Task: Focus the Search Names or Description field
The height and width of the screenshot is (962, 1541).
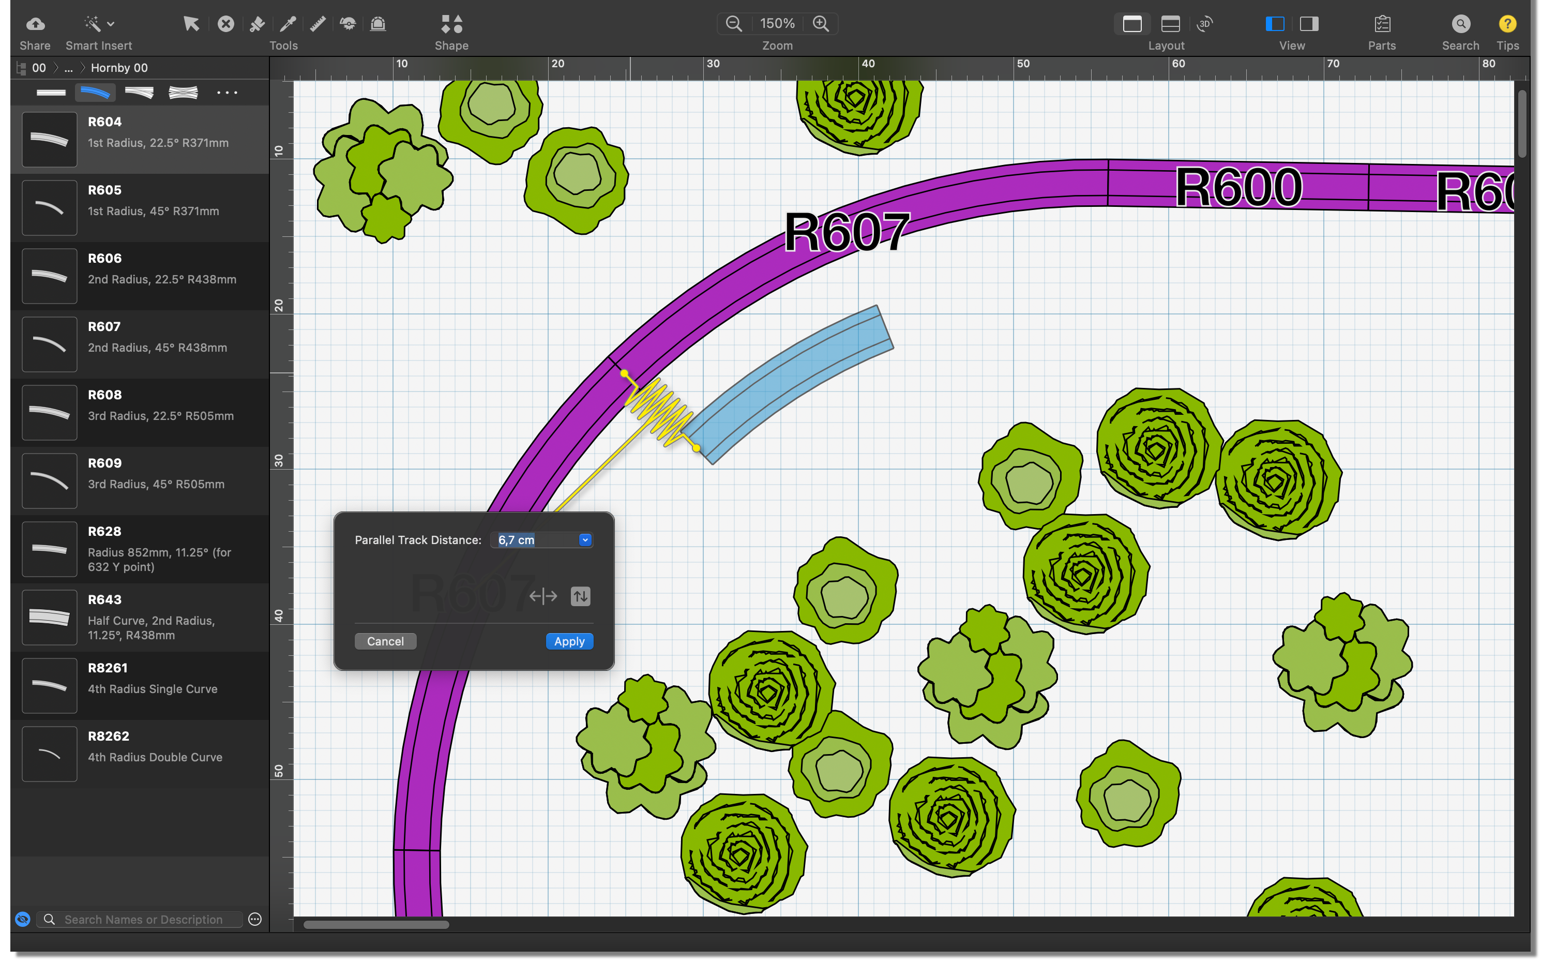Action: click(140, 920)
